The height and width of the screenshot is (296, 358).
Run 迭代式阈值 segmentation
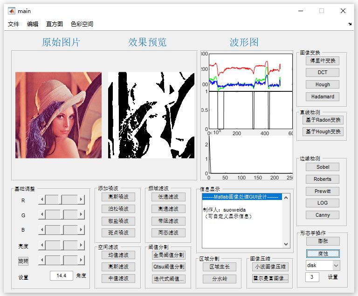click(x=168, y=279)
